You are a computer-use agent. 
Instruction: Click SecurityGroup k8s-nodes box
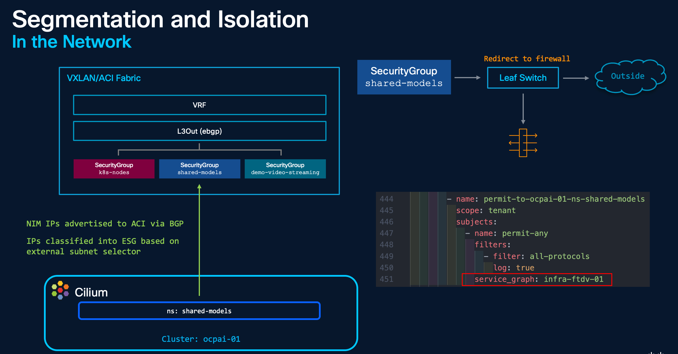point(114,169)
